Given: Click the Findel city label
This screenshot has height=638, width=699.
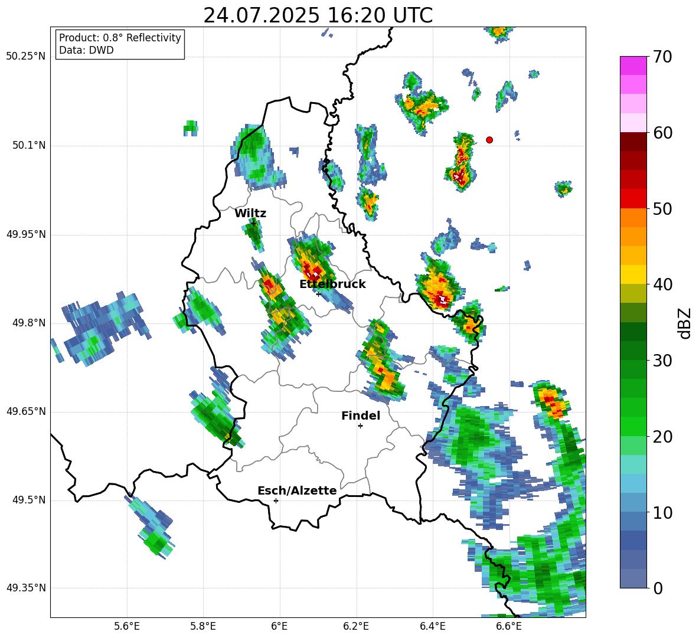Looking at the screenshot, I should (361, 415).
